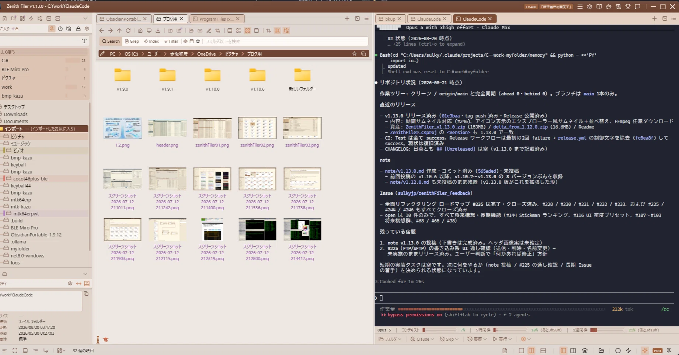The image size is (679, 355).
Task: Switch to the bkup terminal tab
Action: coord(390,19)
